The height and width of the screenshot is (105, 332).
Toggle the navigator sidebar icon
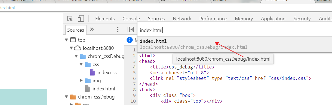131,29
